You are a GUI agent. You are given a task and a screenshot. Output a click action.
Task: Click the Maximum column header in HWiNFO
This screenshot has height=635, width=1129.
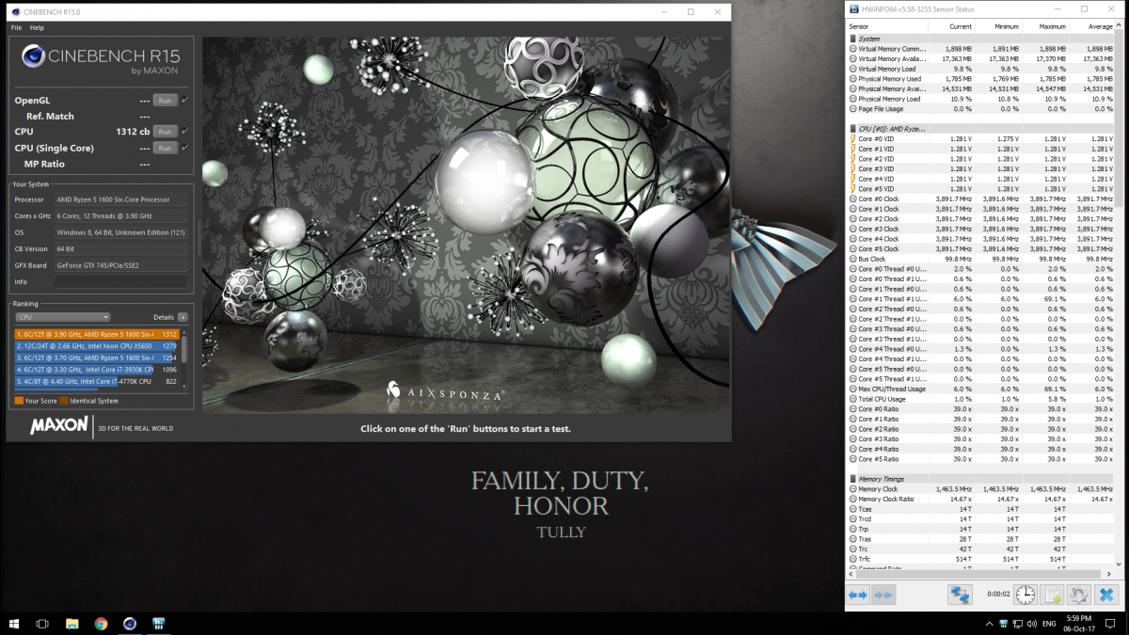(1046, 26)
